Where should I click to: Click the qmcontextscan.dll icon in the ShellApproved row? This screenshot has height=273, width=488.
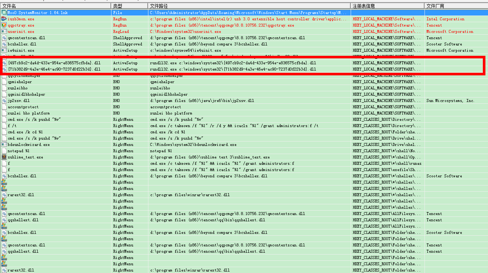(x=4, y=38)
